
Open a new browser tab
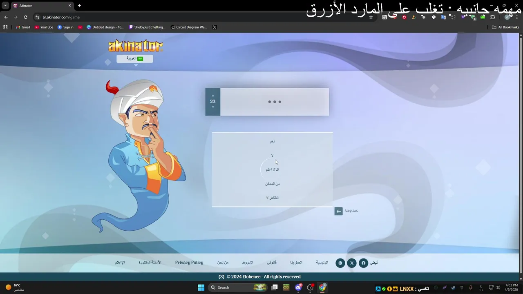[x=79, y=6]
